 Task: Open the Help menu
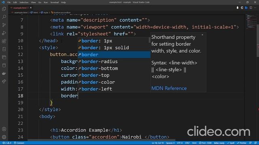tap(64, 2)
